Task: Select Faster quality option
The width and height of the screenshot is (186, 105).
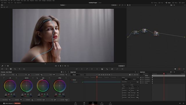Action: [126, 79]
